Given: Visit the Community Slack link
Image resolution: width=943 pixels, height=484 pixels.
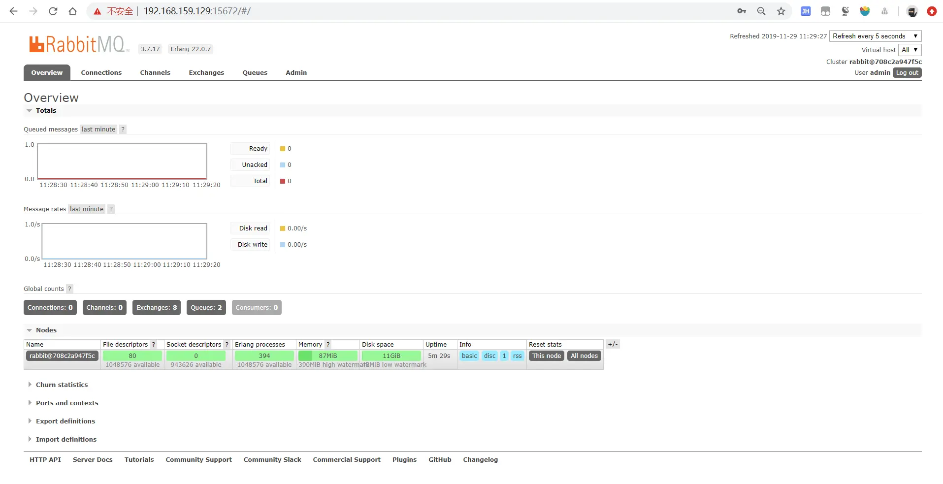Looking at the screenshot, I should click(272, 460).
